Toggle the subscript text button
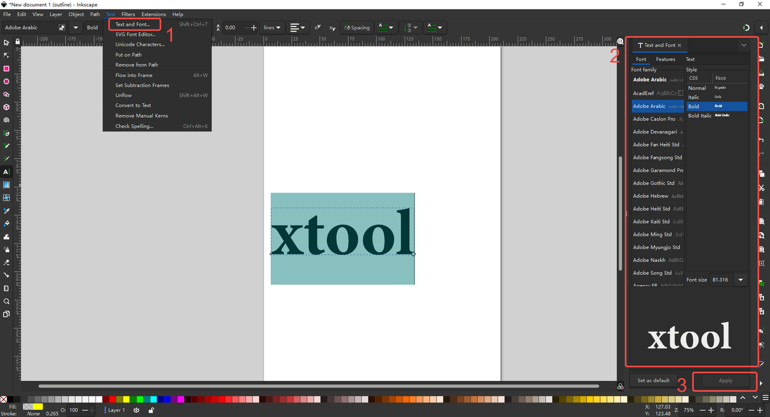Viewport: 770px width, 417px height. 332,28
